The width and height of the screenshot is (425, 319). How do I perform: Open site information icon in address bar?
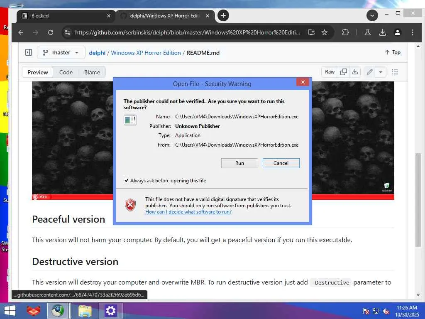(x=68, y=32)
